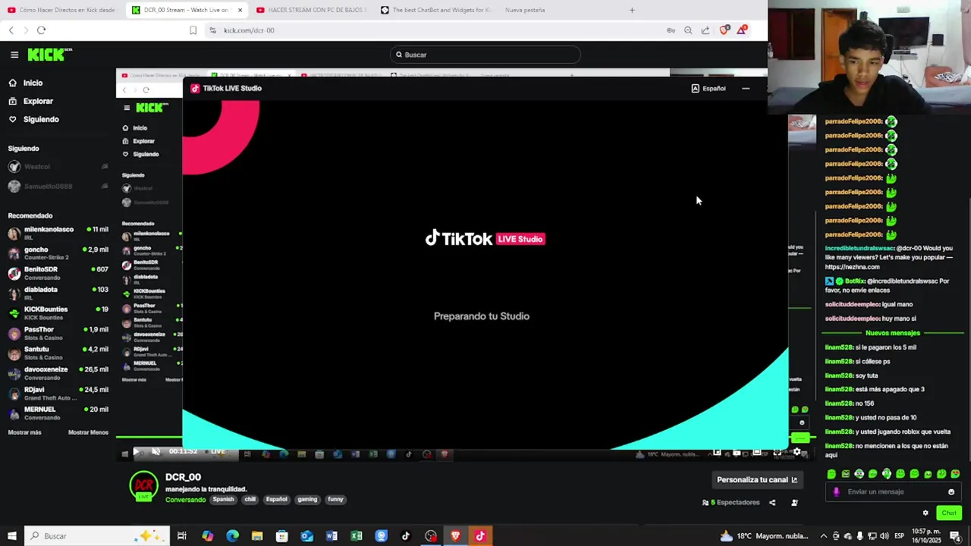Open KICKBounties recommended channel
This screenshot has height=546, width=971.
[57, 312]
